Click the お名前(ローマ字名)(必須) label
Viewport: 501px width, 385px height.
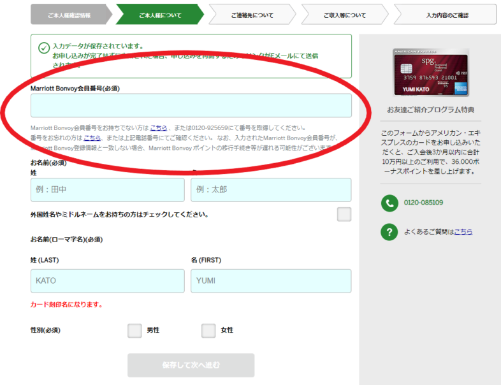66,240
